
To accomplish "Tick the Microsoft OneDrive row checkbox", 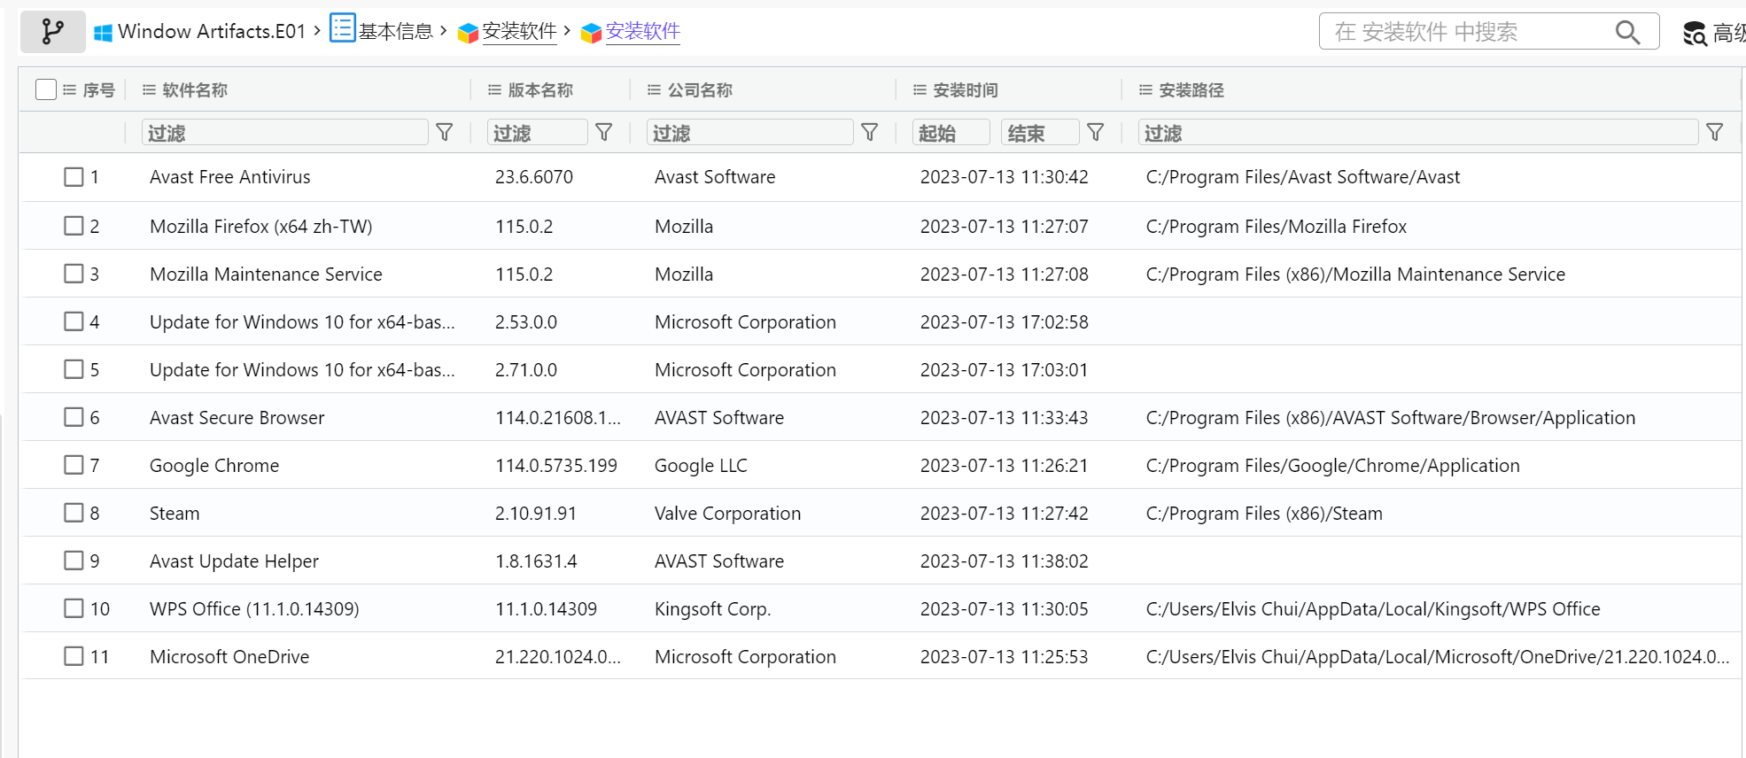I will pos(74,656).
